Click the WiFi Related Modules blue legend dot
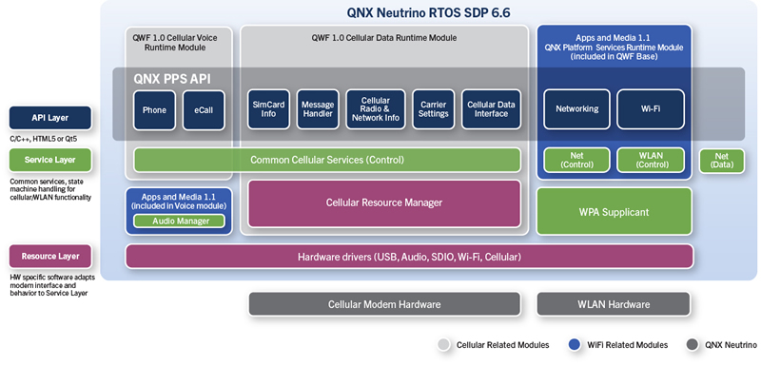 point(575,345)
